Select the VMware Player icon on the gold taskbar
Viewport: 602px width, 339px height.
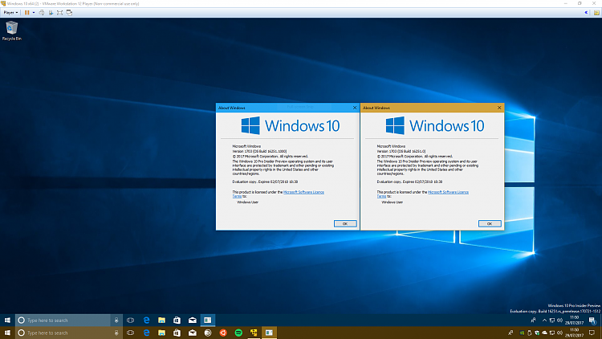[x=254, y=333]
